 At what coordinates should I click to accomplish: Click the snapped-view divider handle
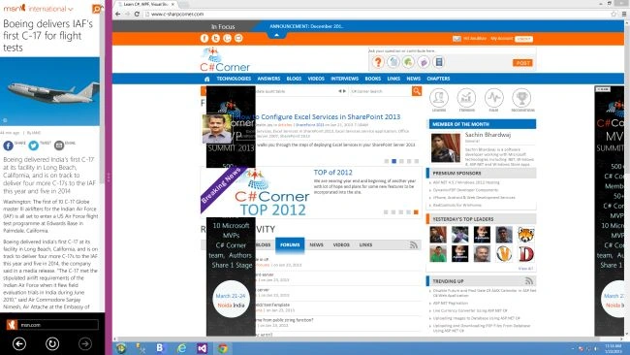click(x=109, y=177)
